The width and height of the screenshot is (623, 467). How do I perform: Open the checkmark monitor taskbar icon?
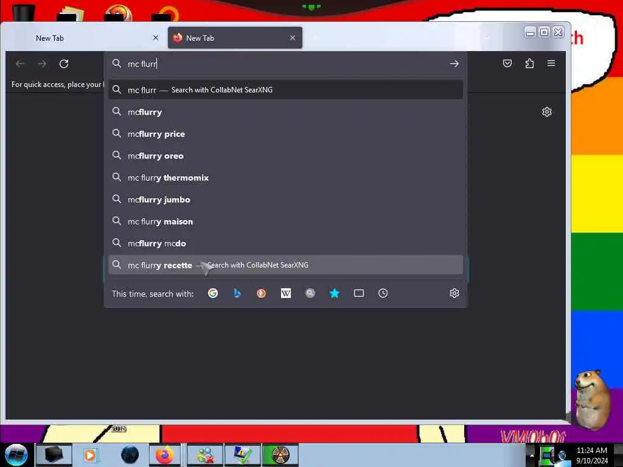242,455
